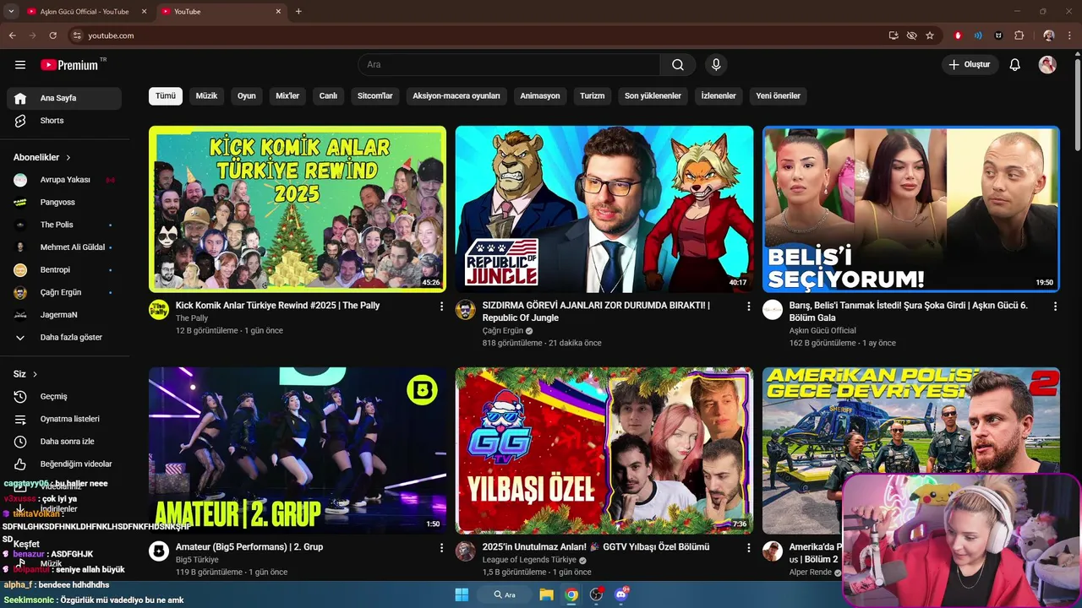Go to Ana Sayfa in sidebar
The height and width of the screenshot is (608, 1082).
coord(64,98)
